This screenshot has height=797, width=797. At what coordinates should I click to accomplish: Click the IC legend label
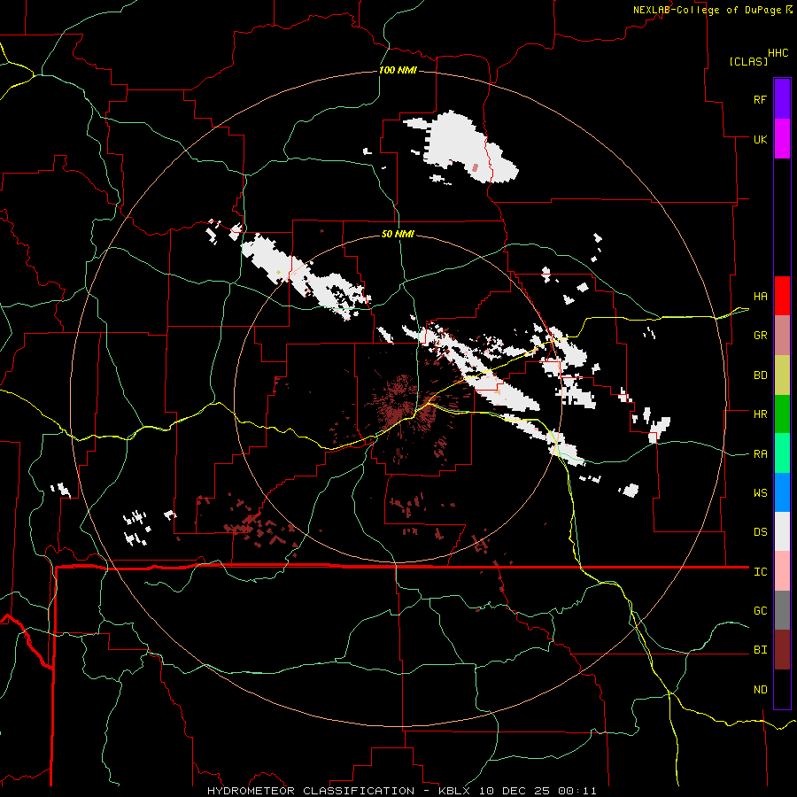pyautogui.click(x=760, y=572)
